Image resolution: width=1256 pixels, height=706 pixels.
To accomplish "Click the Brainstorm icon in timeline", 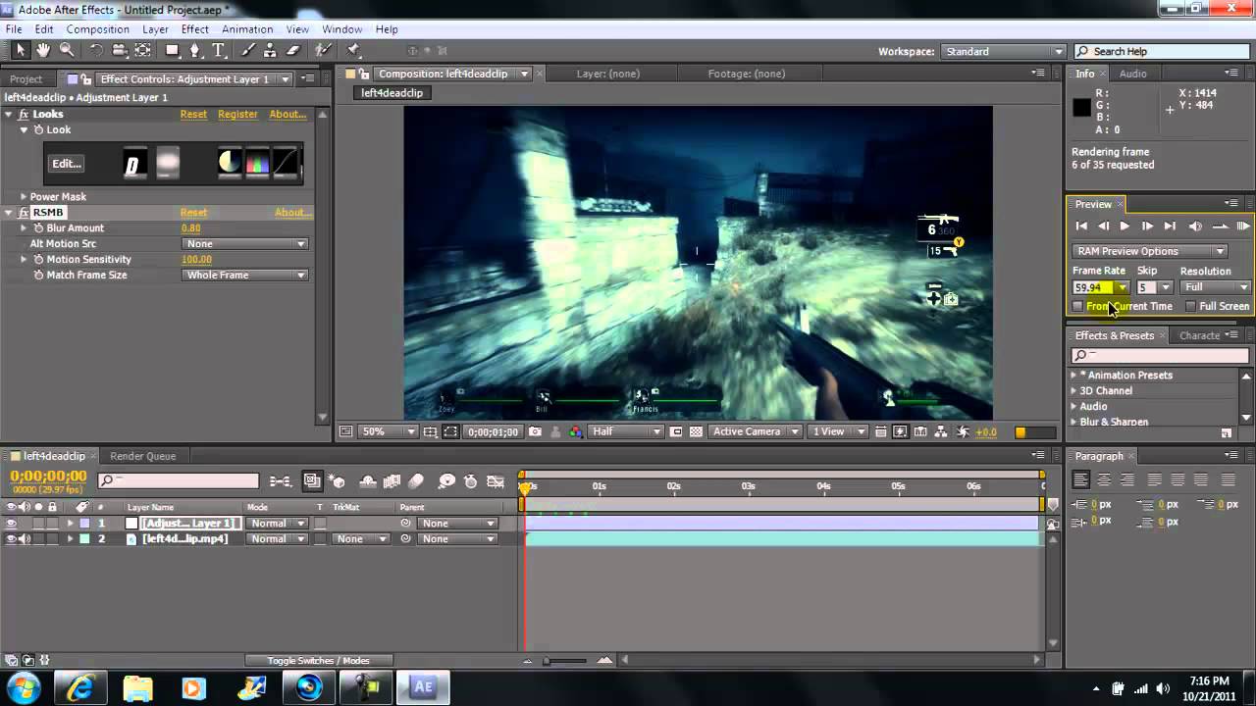I will 446,481.
